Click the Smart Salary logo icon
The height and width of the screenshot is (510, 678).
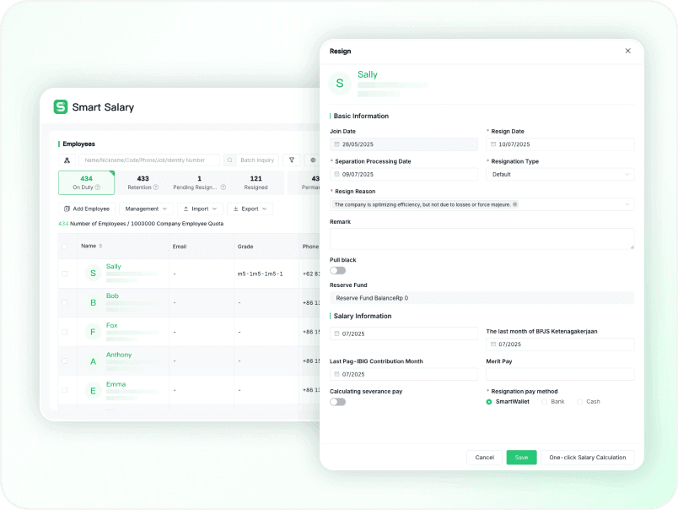(61, 106)
